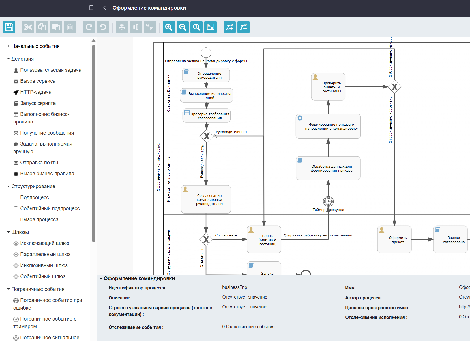Click the Undo arrow icon
The height and width of the screenshot is (341, 470).
103,27
